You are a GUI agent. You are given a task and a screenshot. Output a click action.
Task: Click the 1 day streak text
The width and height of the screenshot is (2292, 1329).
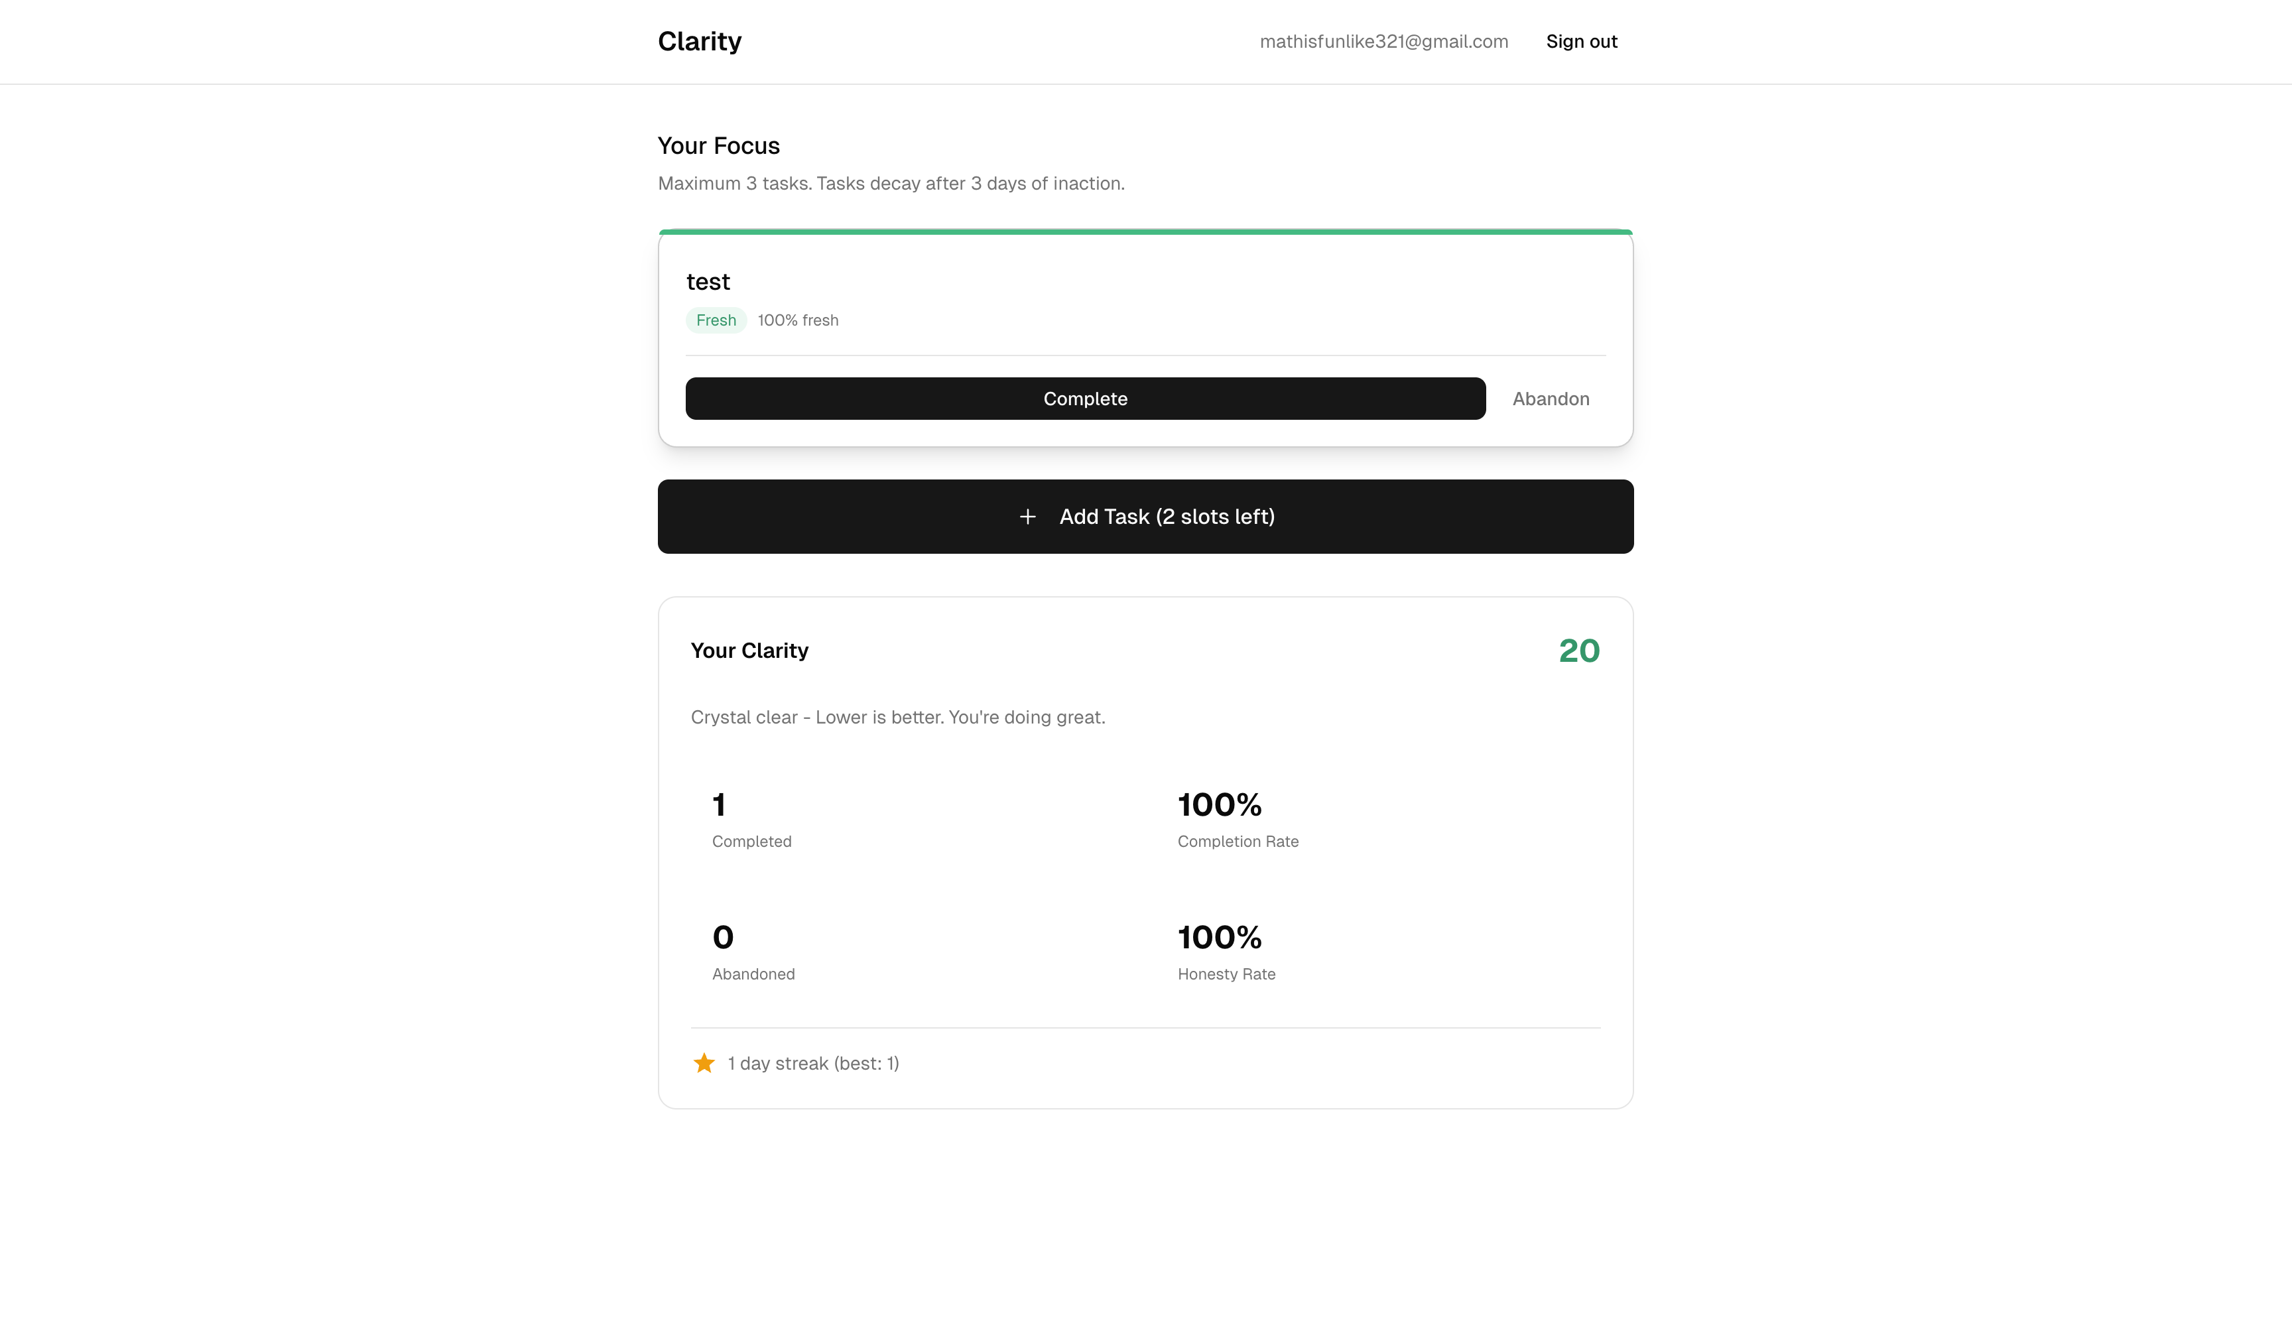[x=812, y=1062]
